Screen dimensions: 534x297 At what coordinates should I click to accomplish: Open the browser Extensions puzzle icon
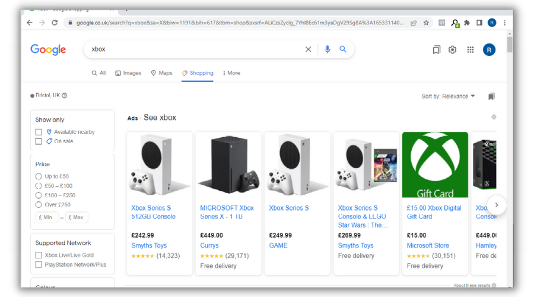click(x=467, y=23)
